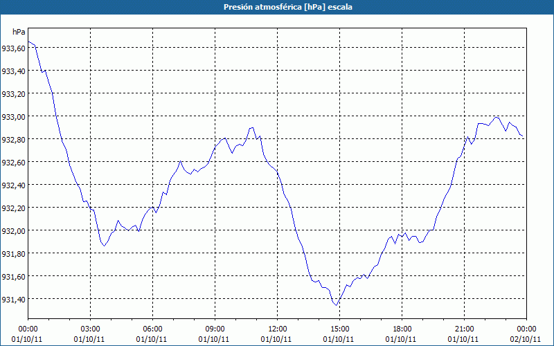Image resolution: width=554 pixels, height=346 pixels.
Task: Click the curve's local minimum near 03:40
Action: [105, 246]
